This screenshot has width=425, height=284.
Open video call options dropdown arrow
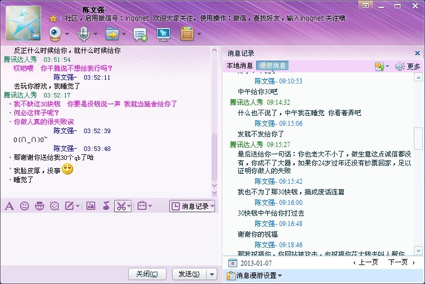(67, 34)
